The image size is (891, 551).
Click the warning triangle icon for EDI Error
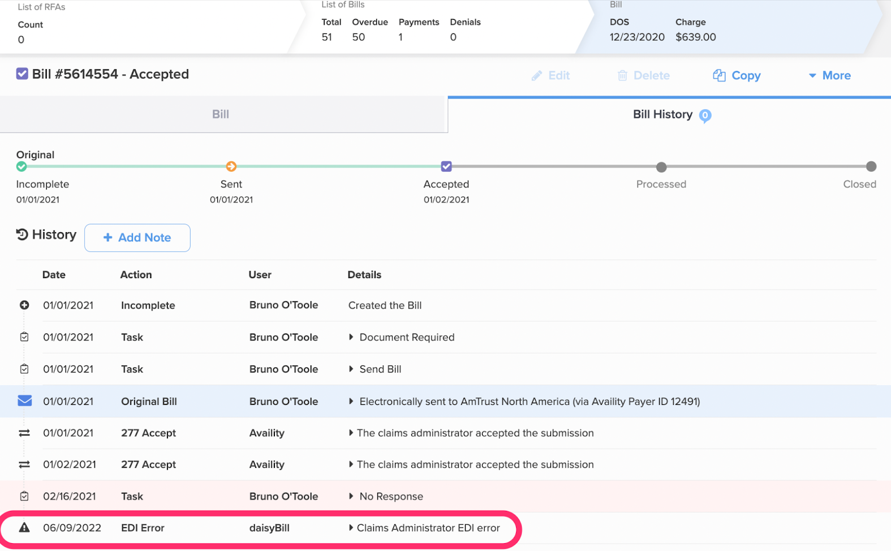(x=24, y=528)
